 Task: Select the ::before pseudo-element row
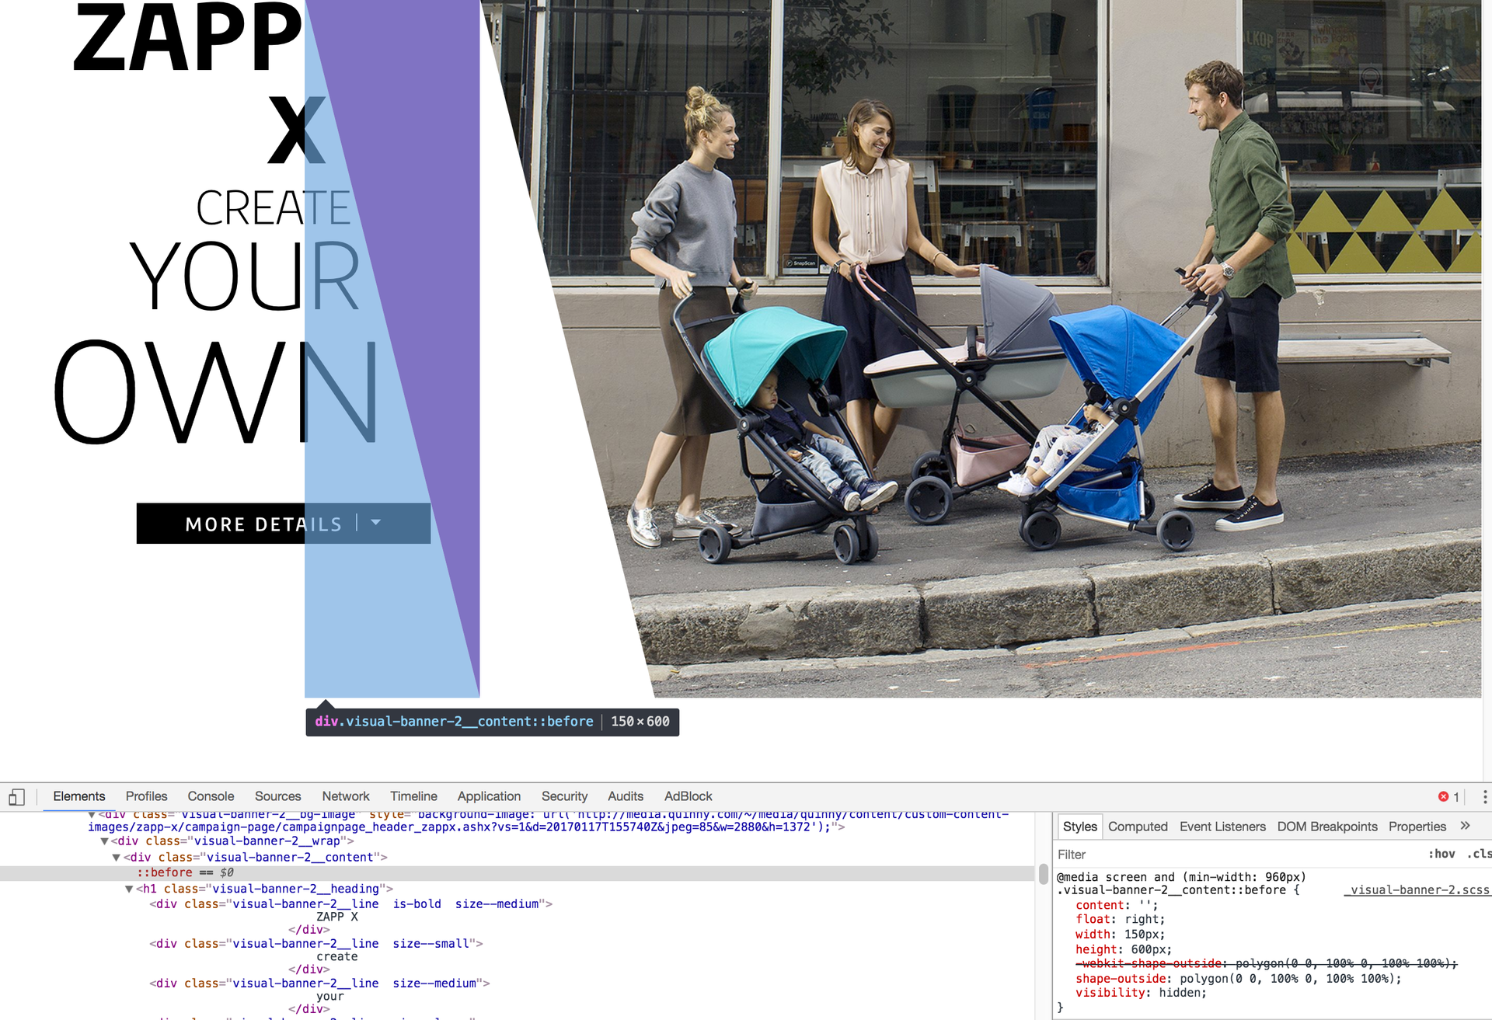[x=517, y=873]
